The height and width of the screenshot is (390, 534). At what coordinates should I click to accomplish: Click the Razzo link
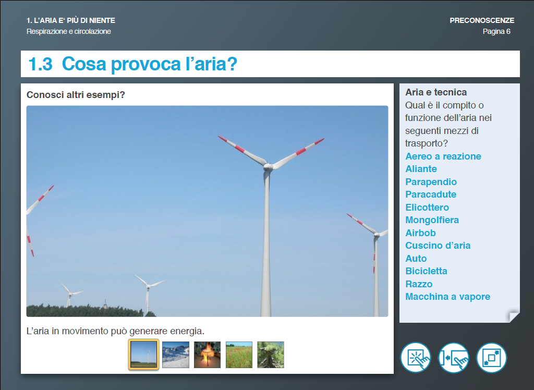(x=419, y=284)
